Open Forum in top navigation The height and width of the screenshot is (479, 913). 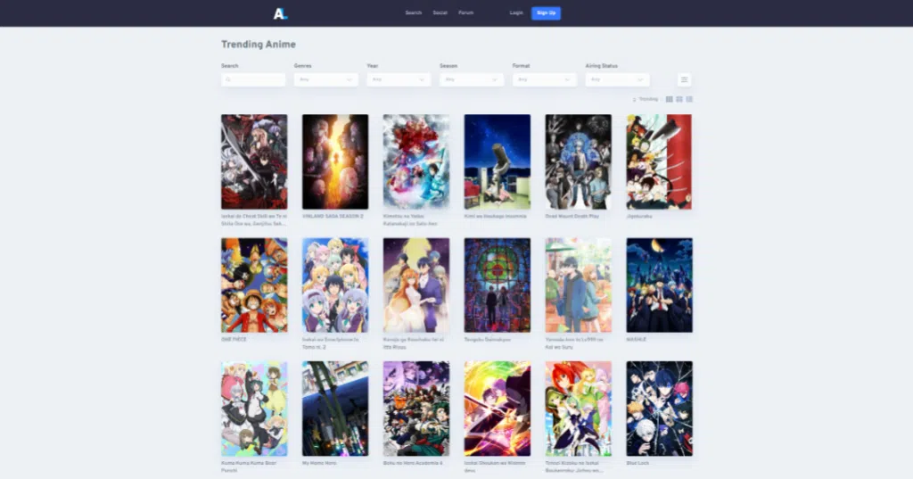pos(465,12)
